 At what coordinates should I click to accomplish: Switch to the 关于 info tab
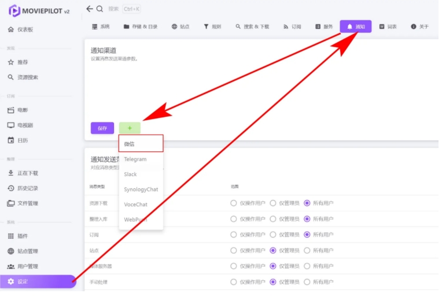coord(420,27)
